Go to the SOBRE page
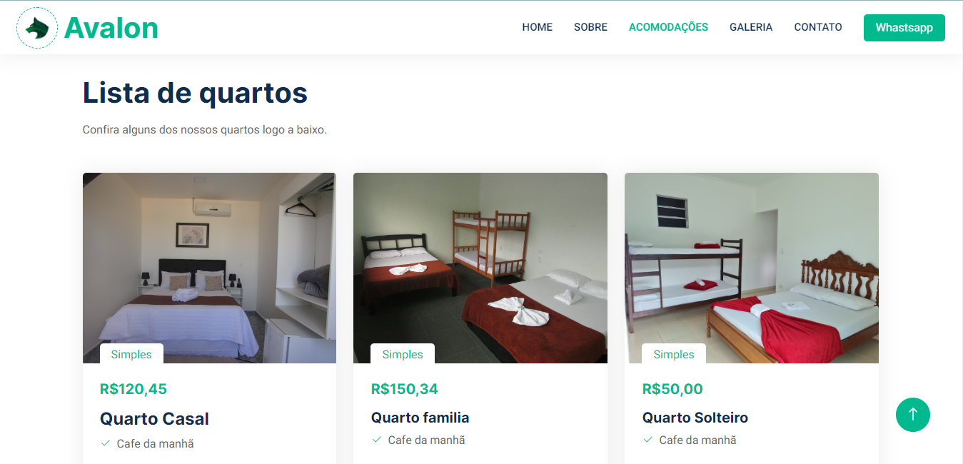Screen dimensions: 963x464 pos(590,27)
